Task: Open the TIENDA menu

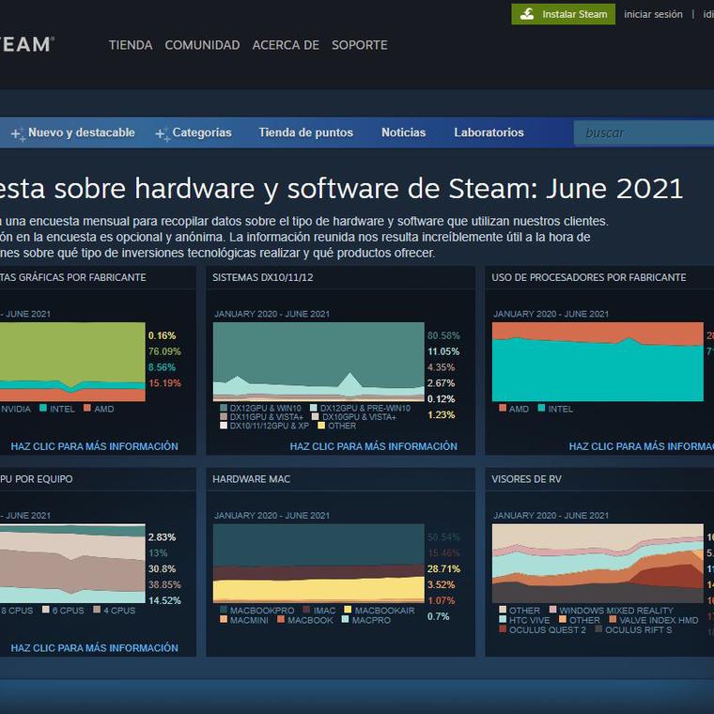Action: click(x=130, y=45)
